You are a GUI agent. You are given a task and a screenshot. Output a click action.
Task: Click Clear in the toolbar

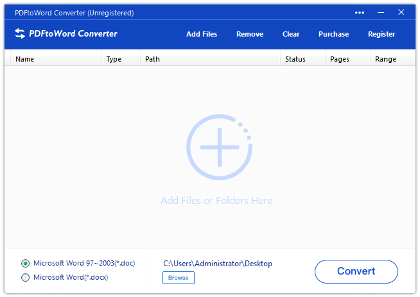coord(291,34)
